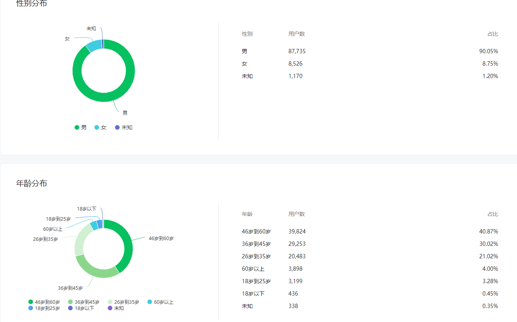Toggle the 26岁到35岁 legend entry

click(x=123, y=302)
